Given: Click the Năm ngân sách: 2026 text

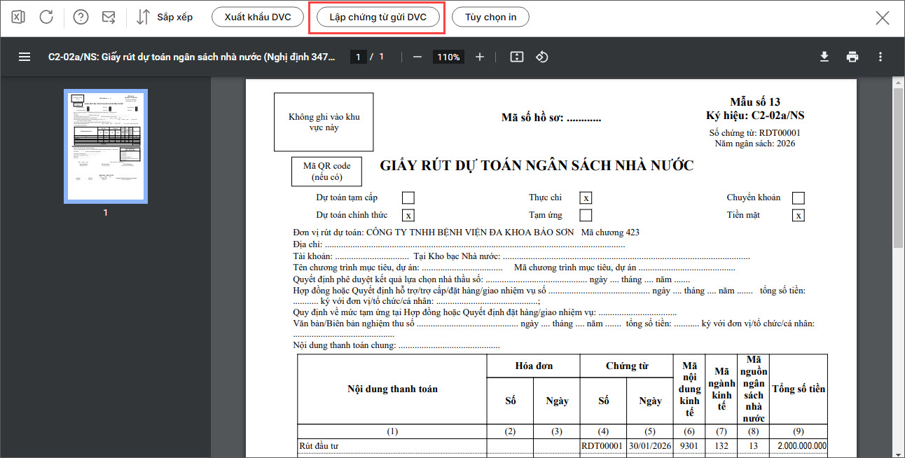Looking at the screenshot, I should pyautogui.click(x=754, y=144).
